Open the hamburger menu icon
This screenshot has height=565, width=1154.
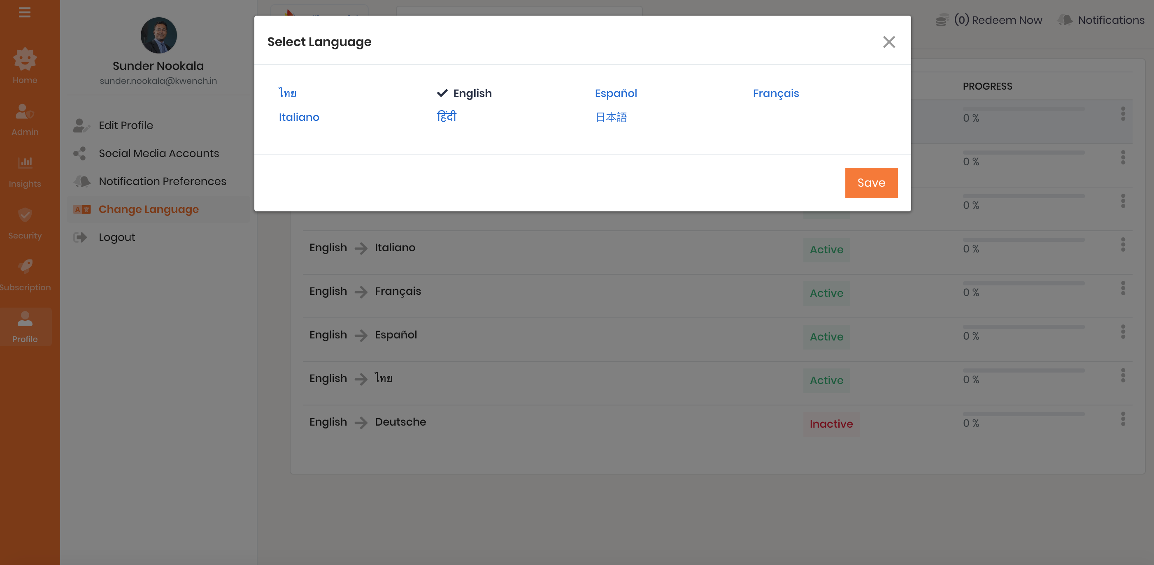click(x=25, y=12)
